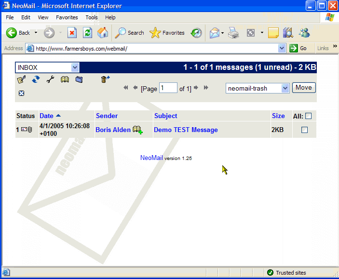
Task: Expand the Links toolbar chevron
Action: [335, 46]
